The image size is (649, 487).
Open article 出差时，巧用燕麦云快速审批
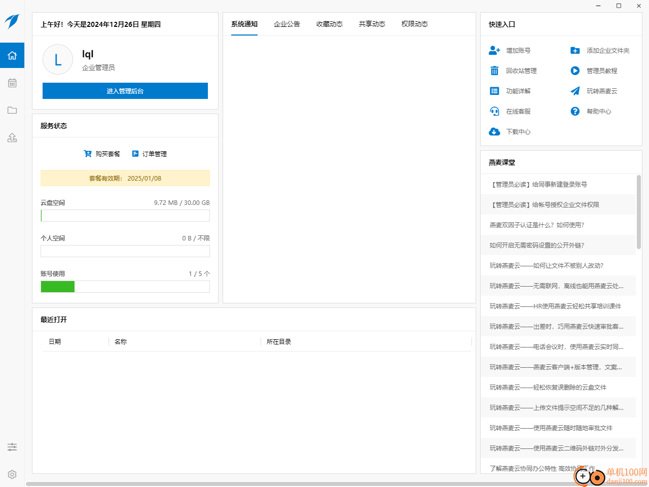click(x=558, y=326)
